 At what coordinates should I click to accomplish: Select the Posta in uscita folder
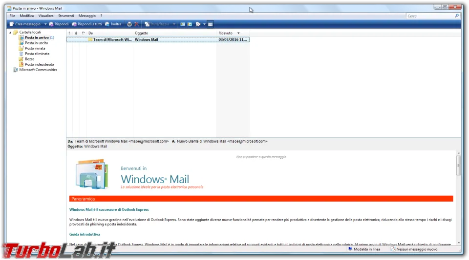click(x=36, y=43)
